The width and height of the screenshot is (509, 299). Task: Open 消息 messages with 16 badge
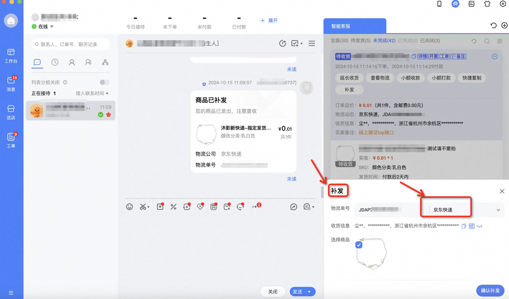tap(11, 84)
